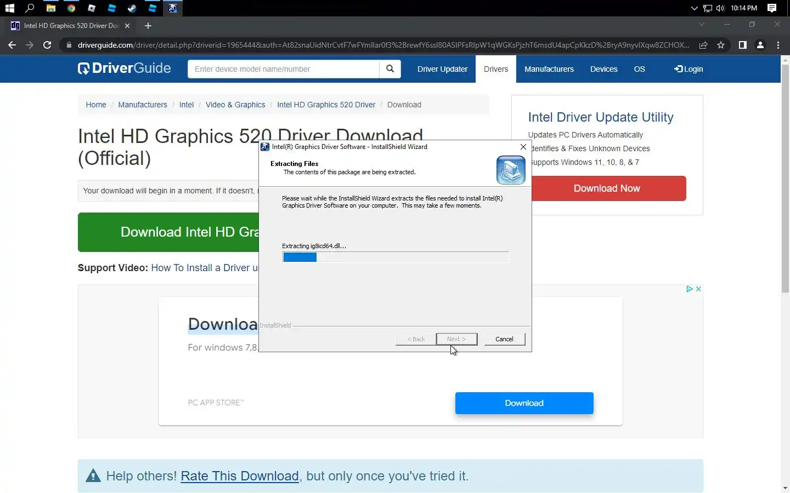Share this page from the address bar

pyautogui.click(x=703, y=45)
